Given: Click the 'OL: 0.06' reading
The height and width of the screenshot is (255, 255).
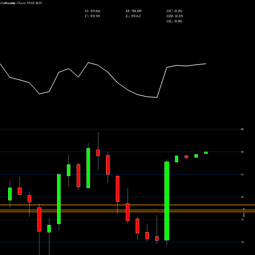Looking at the screenshot, I should pos(174,21).
